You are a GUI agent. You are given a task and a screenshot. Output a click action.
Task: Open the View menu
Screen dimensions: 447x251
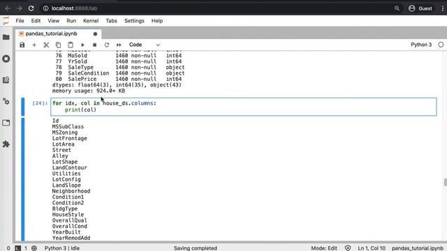(x=53, y=21)
